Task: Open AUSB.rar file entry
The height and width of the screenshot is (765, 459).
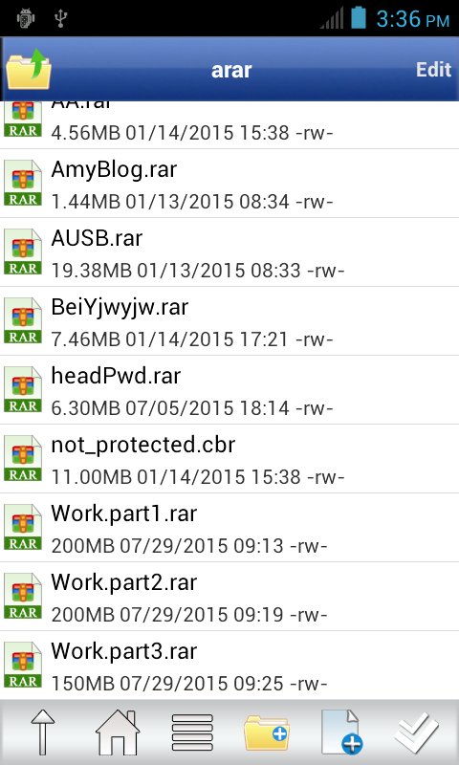Action: click(x=229, y=252)
